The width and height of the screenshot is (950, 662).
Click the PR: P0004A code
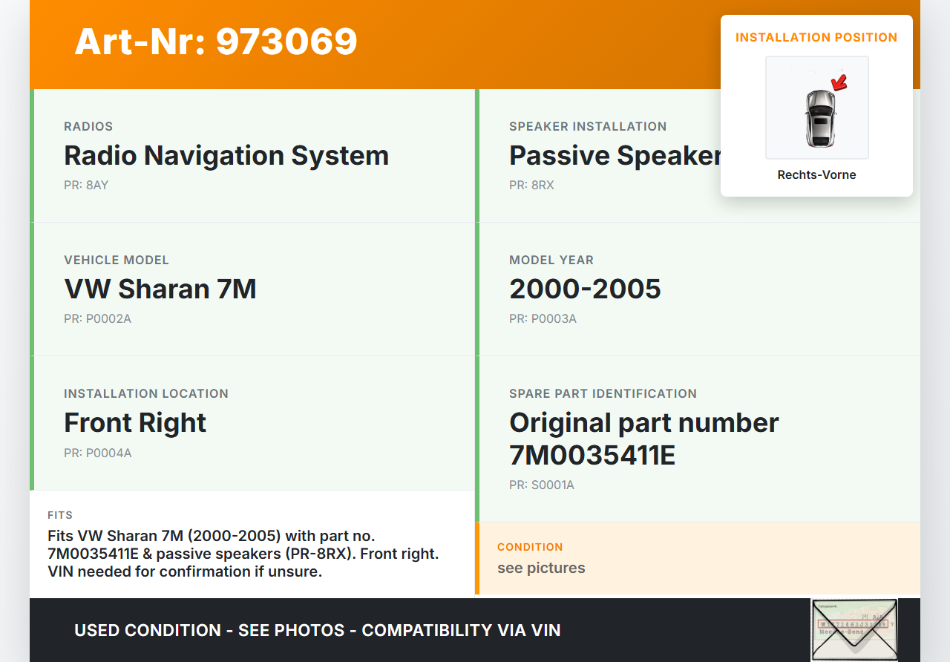[x=97, y=453]
